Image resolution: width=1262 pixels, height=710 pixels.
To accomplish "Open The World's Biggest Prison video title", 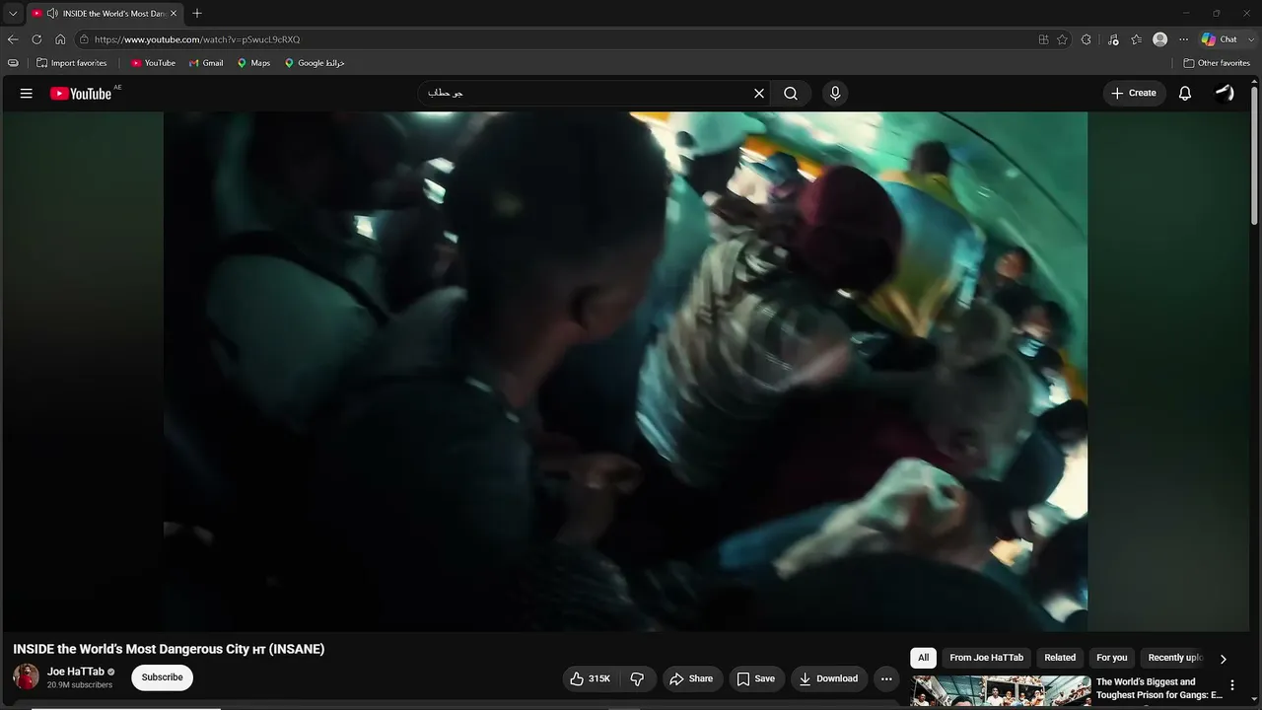I will tap(1158, 688).
